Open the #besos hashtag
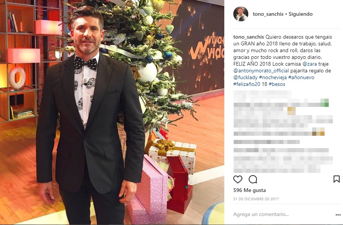The height and width of the screenshot is (225, 343). tap(277, 84)
